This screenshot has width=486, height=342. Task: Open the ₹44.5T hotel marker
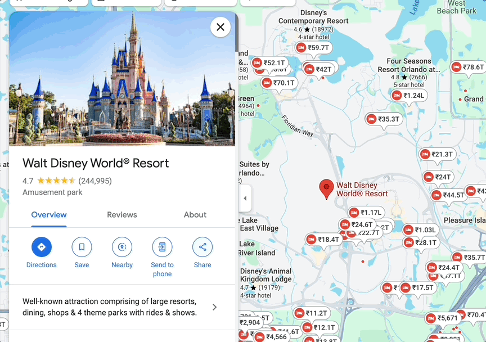[449, 195]
